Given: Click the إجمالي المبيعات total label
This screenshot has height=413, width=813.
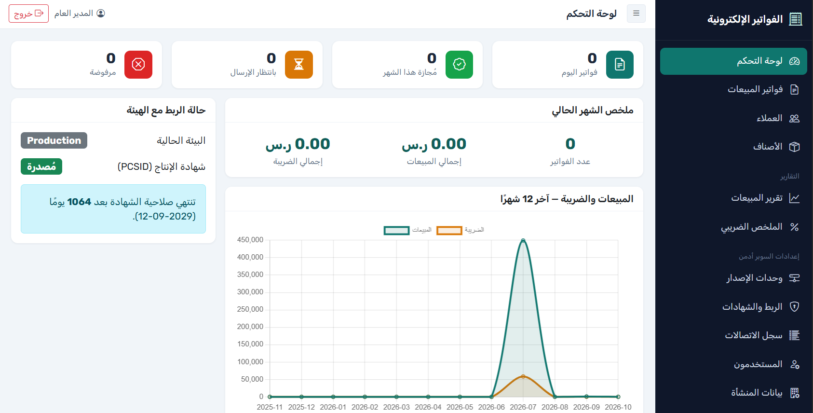Looking at the screenshot, I should pyautogui.click(x=434, y=161).
